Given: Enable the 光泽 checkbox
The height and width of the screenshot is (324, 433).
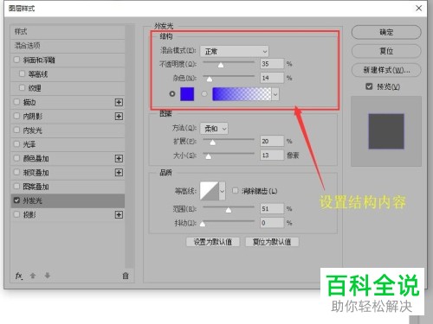Looking at the screenshot, I should coord(16,143).
